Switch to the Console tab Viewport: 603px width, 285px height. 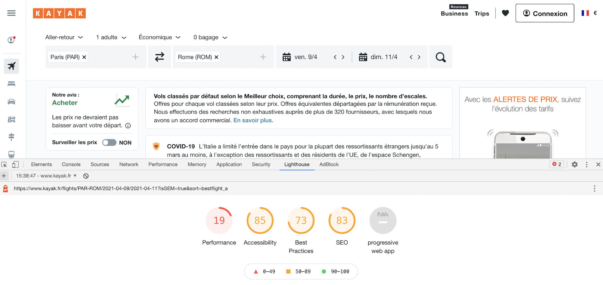(x=71, y=164)
